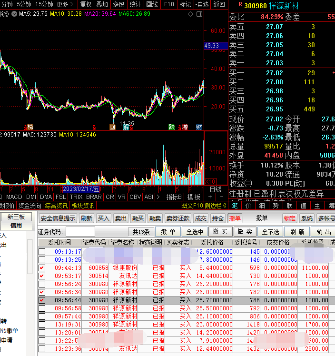Screen dimensions: 335x356
Task: Click the 2023/02/17 date marker on the timeline
Action: click(81, 189)
